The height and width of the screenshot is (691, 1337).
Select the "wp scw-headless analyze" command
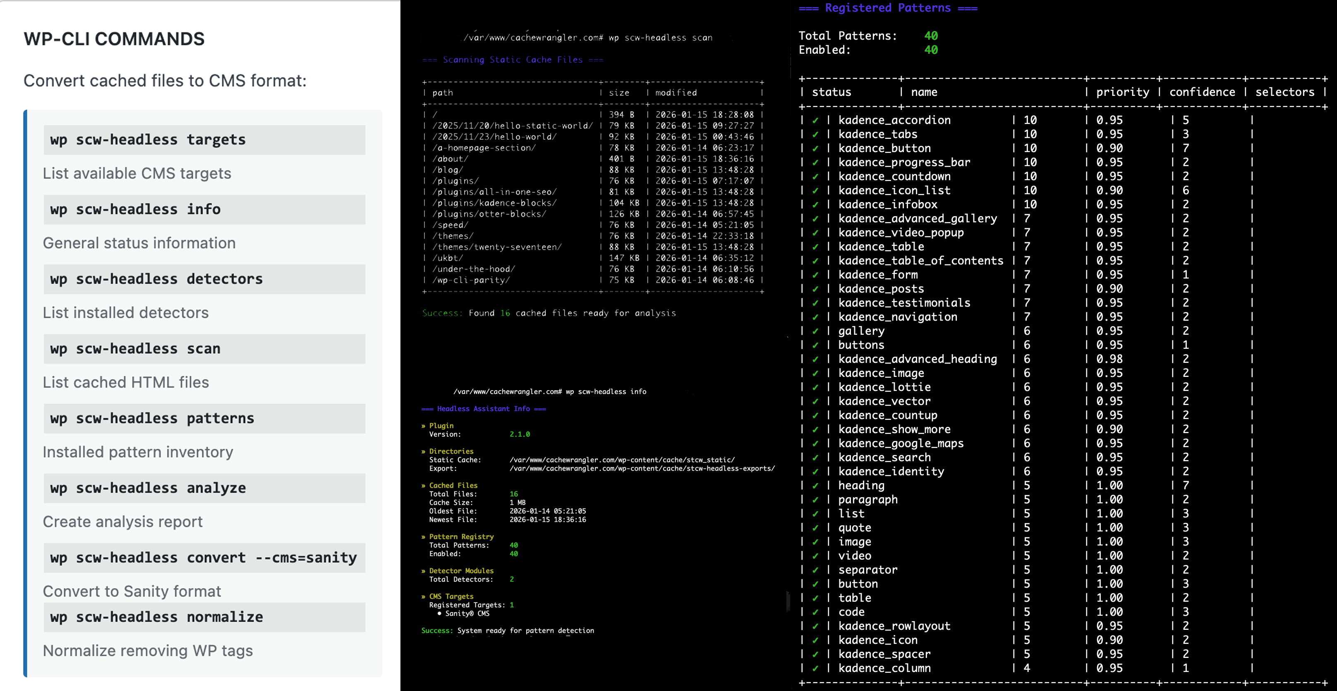coord(204,488)
